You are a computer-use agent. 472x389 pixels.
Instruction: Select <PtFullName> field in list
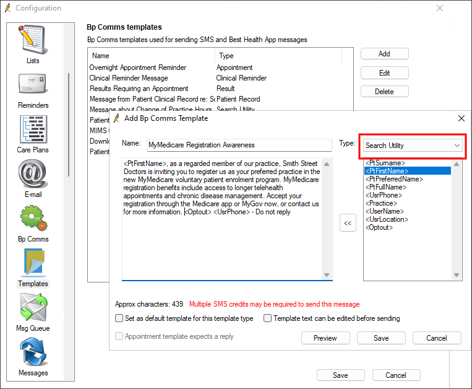(x=408, y=187)
